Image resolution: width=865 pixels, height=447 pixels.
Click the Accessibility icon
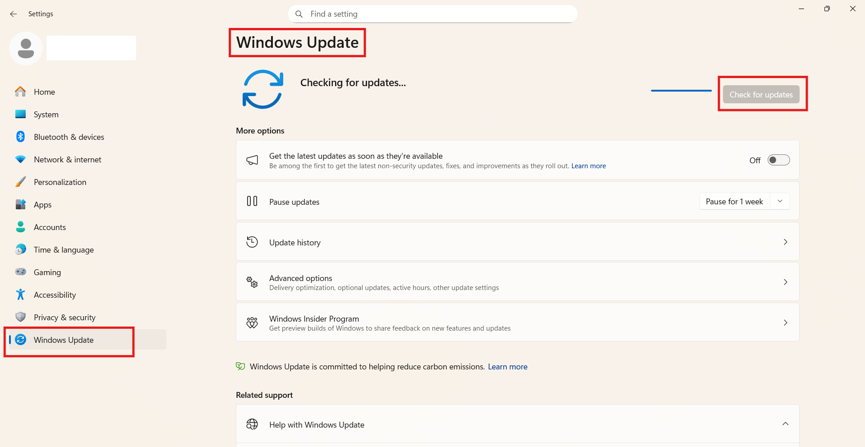pyautogui.click(x=20, y=295)
